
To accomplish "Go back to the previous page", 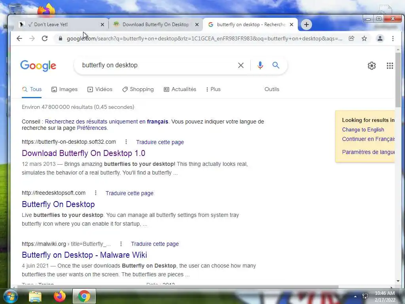I will click(x=19, y=38).
